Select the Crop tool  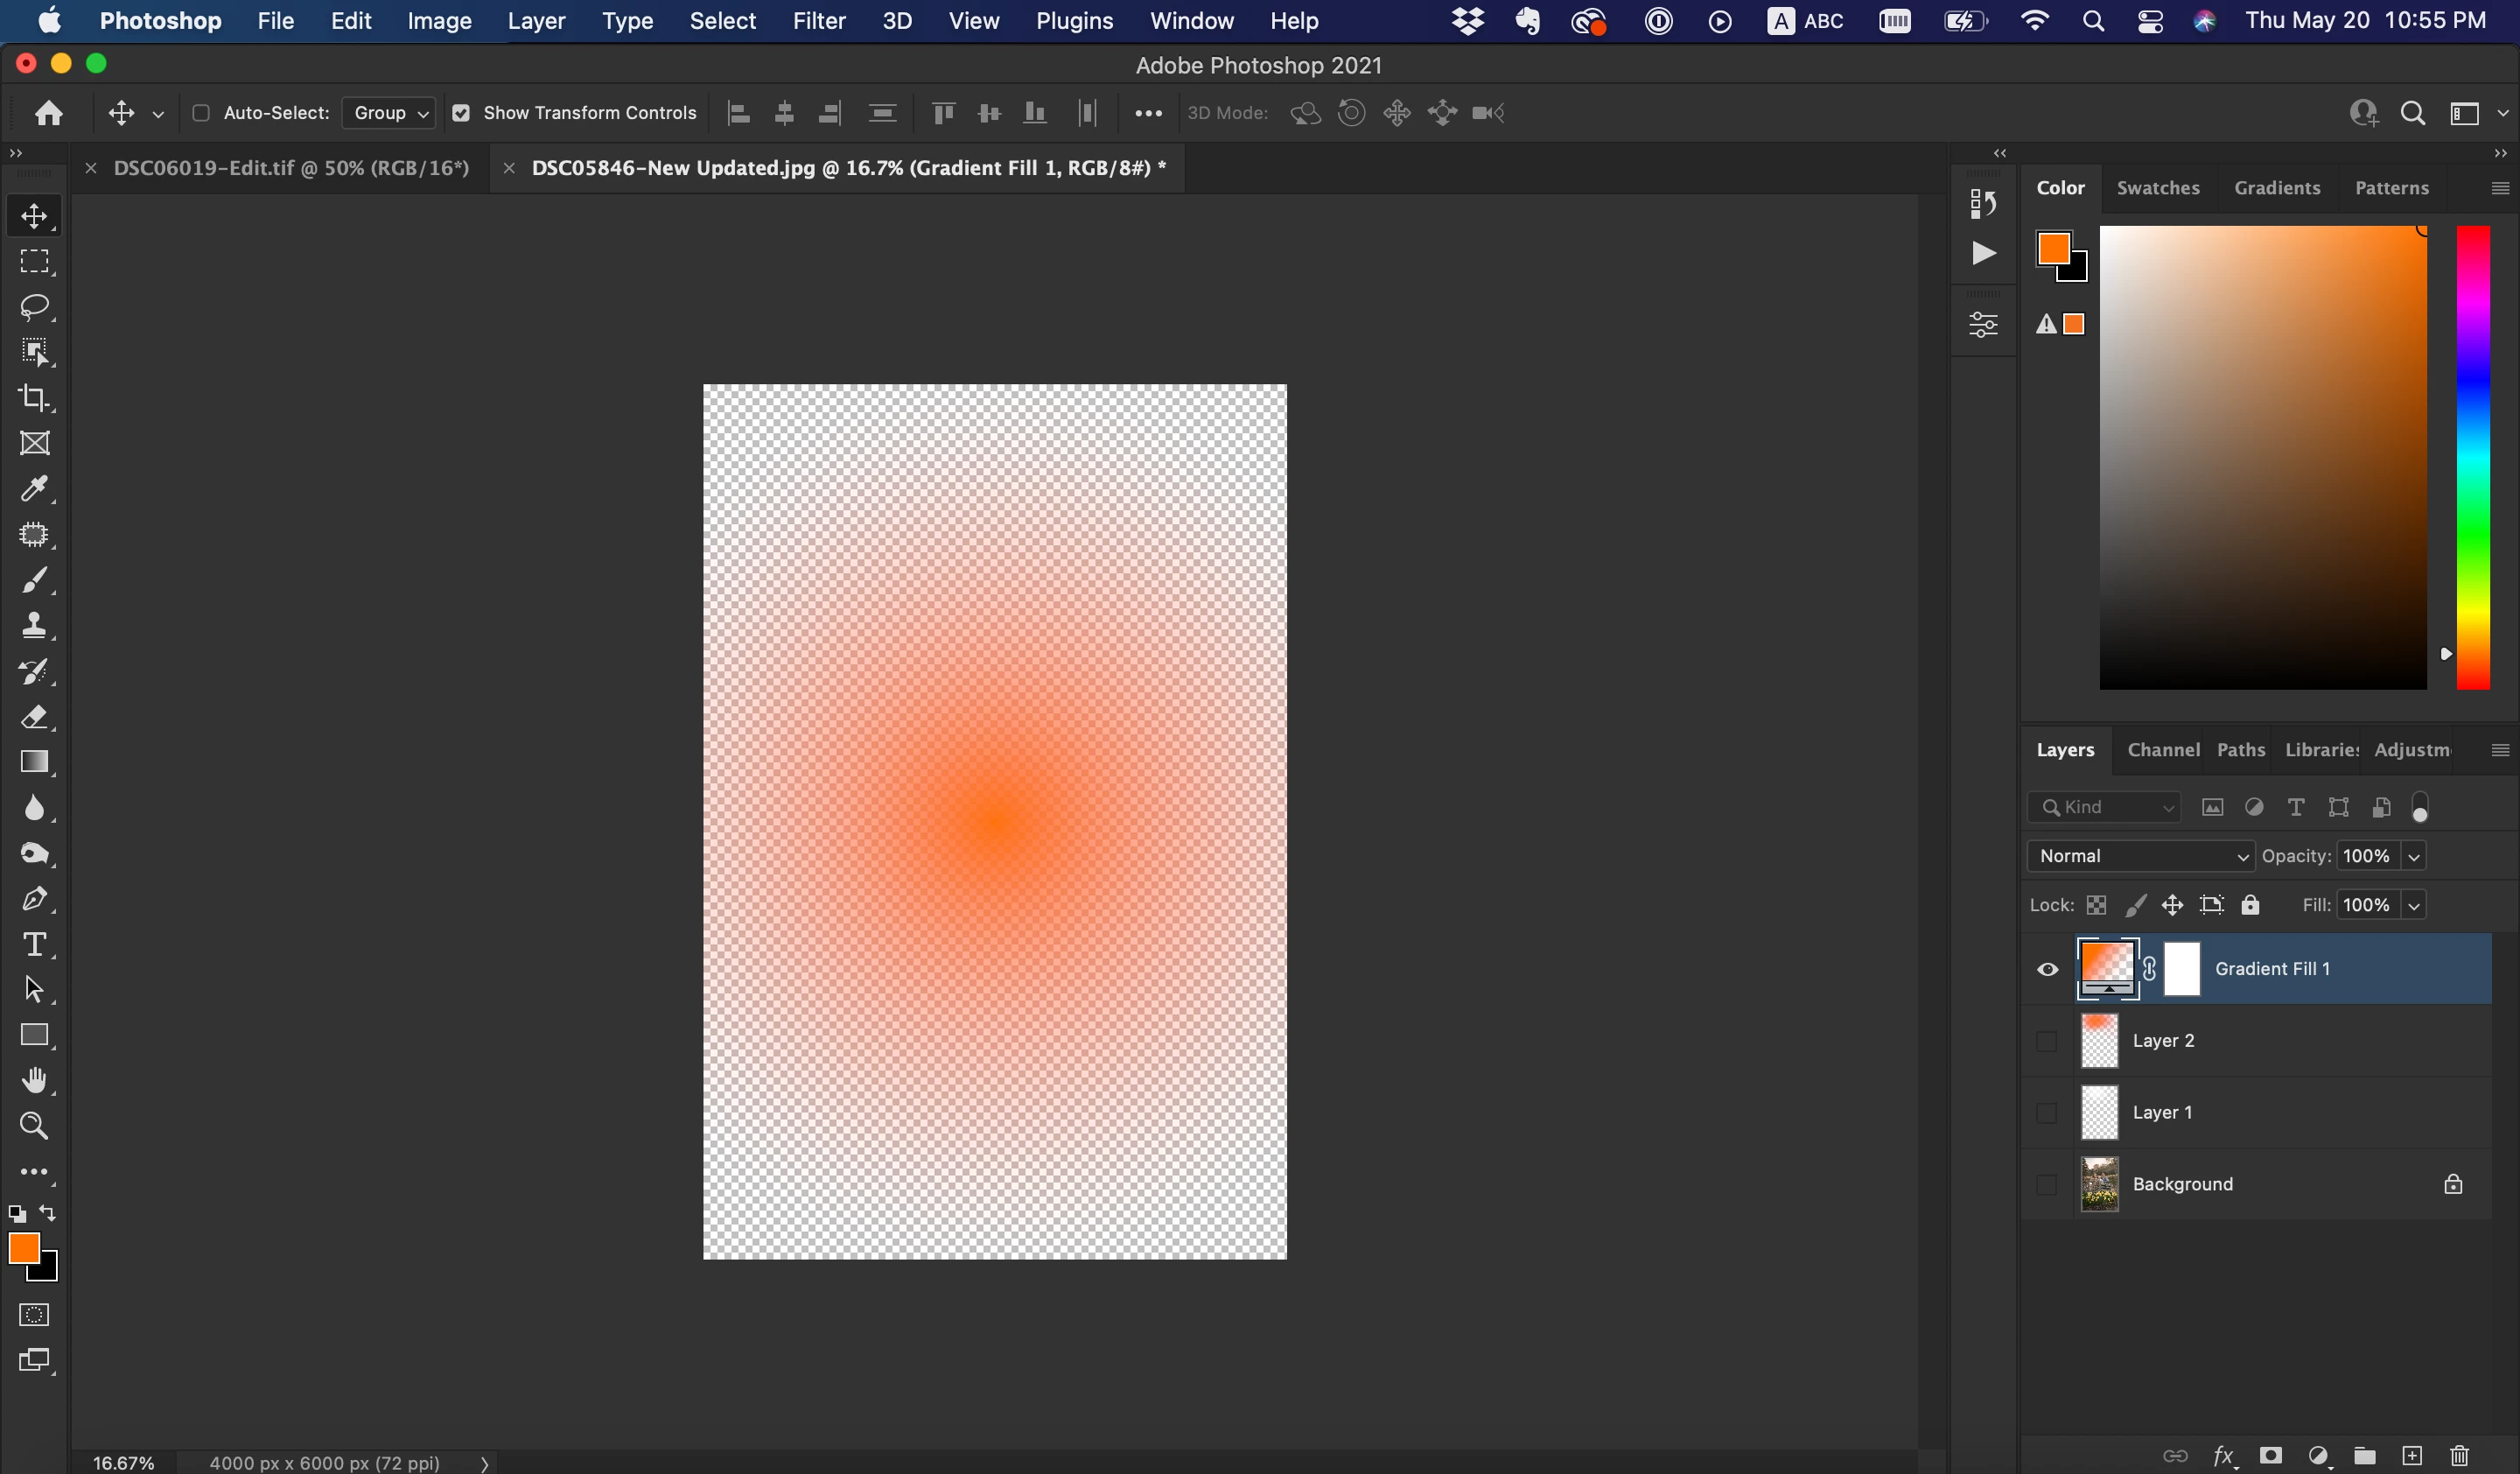[x=35, y=398]
